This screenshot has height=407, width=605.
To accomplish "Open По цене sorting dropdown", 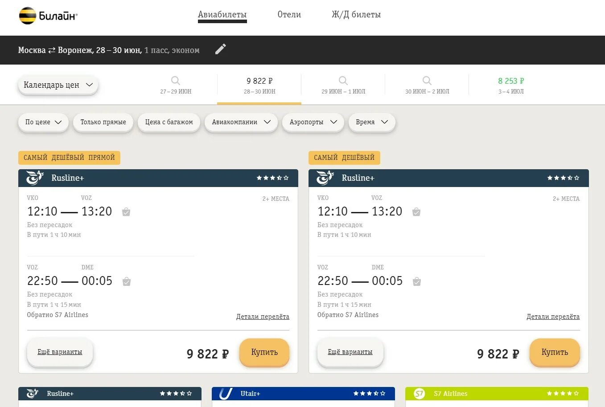I will tap(43, 122).
